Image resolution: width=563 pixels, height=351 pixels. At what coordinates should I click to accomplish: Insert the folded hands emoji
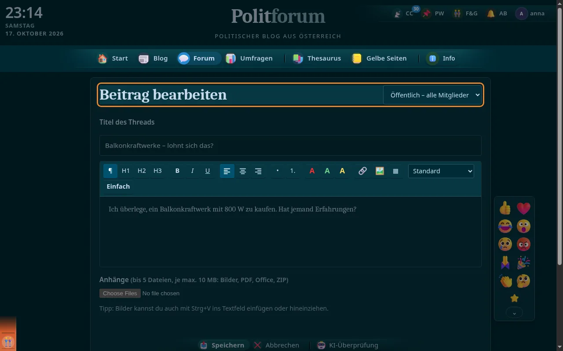(505, 263)
